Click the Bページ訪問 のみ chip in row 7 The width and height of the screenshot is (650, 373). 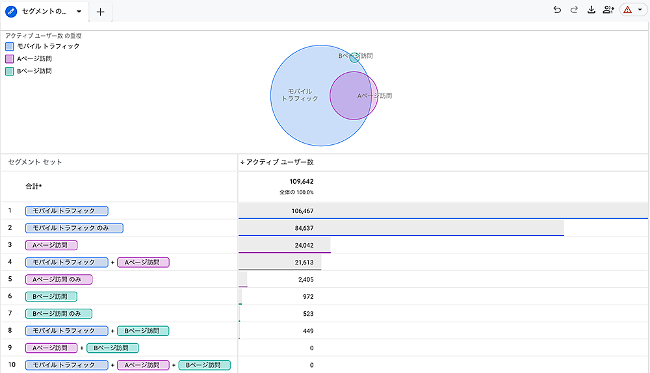(x=58, y=313)
